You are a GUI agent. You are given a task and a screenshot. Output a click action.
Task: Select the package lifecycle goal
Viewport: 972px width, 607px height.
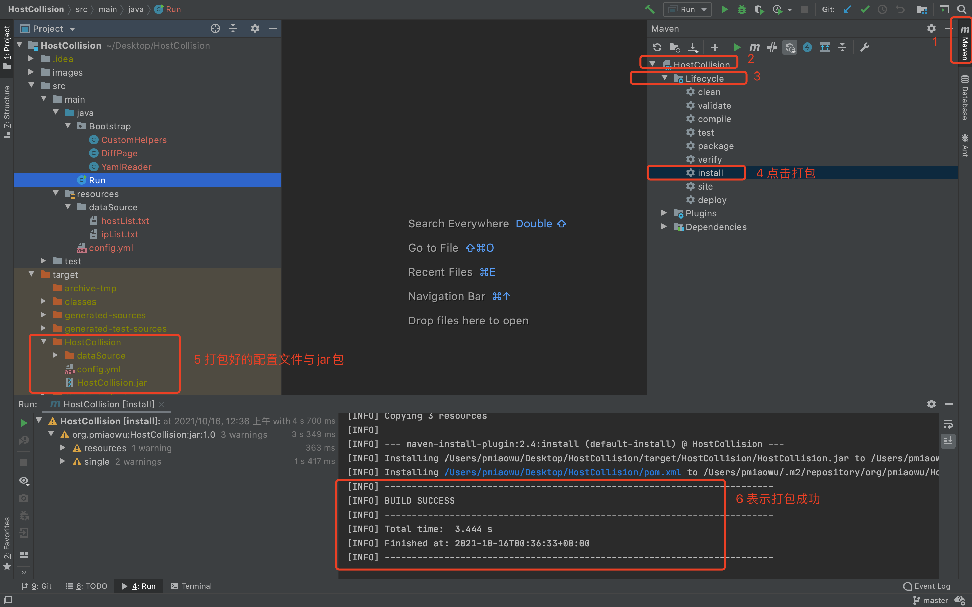coord(715,146)
